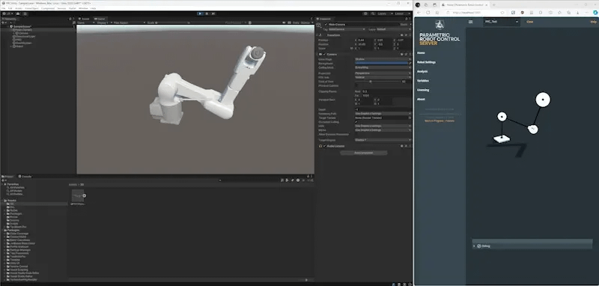Image resolution: width=599 pixels, height=286 pixels.
Task: Open the hamburger menu in robot server page
Action: click(x=471, y=22)
